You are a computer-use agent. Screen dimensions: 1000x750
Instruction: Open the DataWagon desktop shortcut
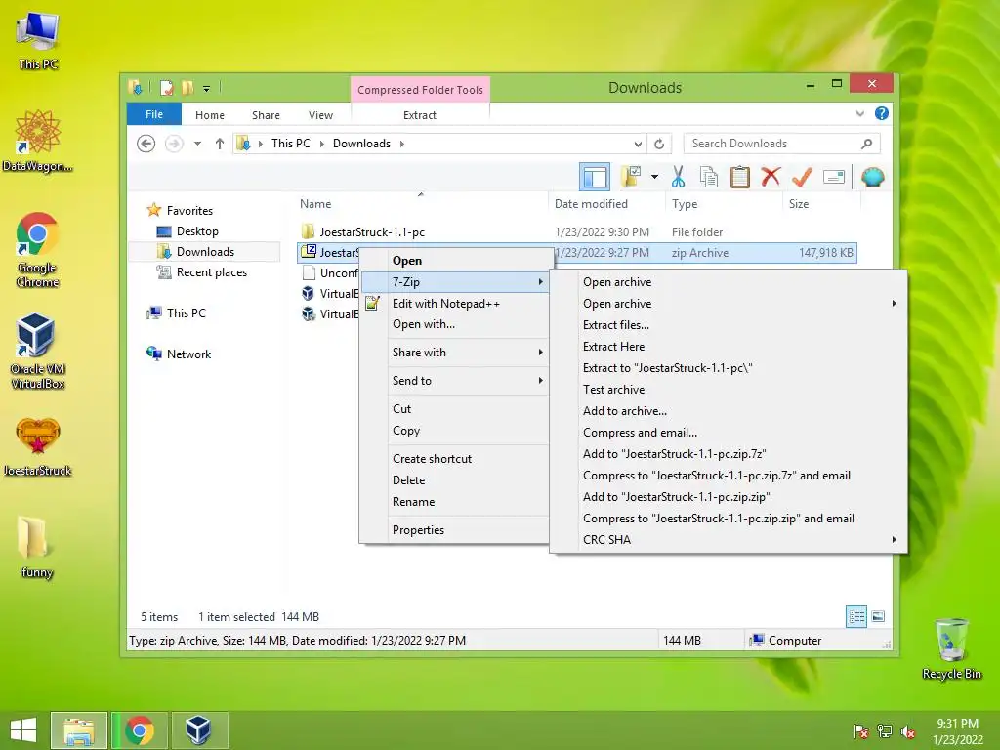[x=38, y=141]
